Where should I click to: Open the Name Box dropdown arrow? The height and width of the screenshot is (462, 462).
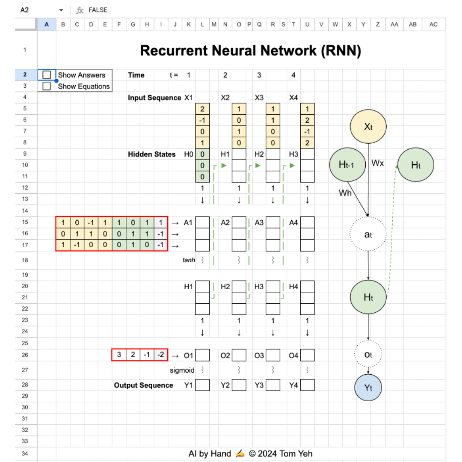pyautogui.click(x=61, y=10)
